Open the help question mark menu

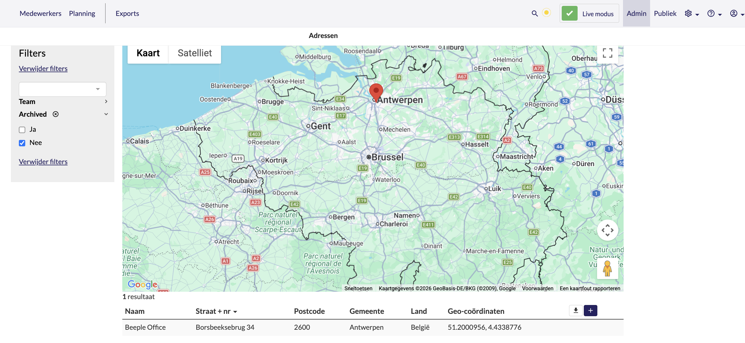pos(714,14)
